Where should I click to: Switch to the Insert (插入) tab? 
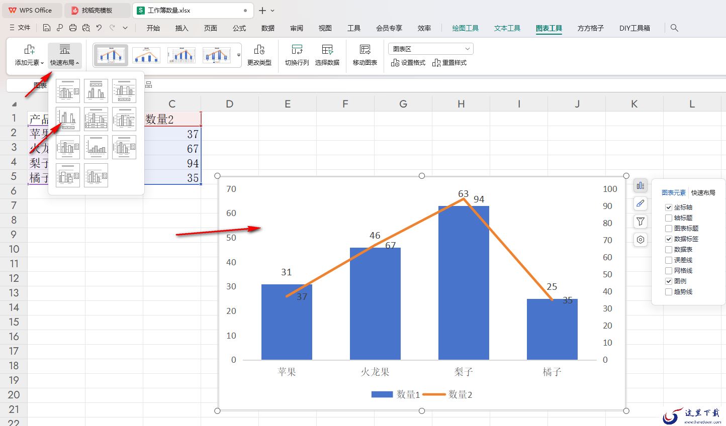pos(182,28)
